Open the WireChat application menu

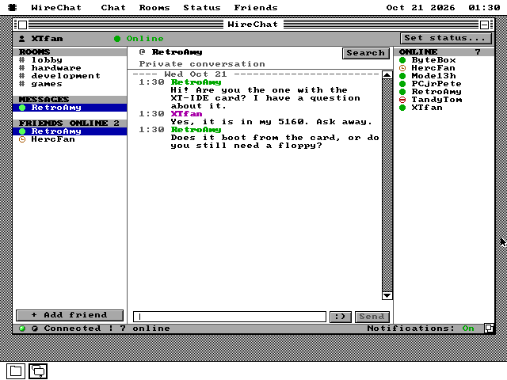pyautogui.click(x=56, y=7)
